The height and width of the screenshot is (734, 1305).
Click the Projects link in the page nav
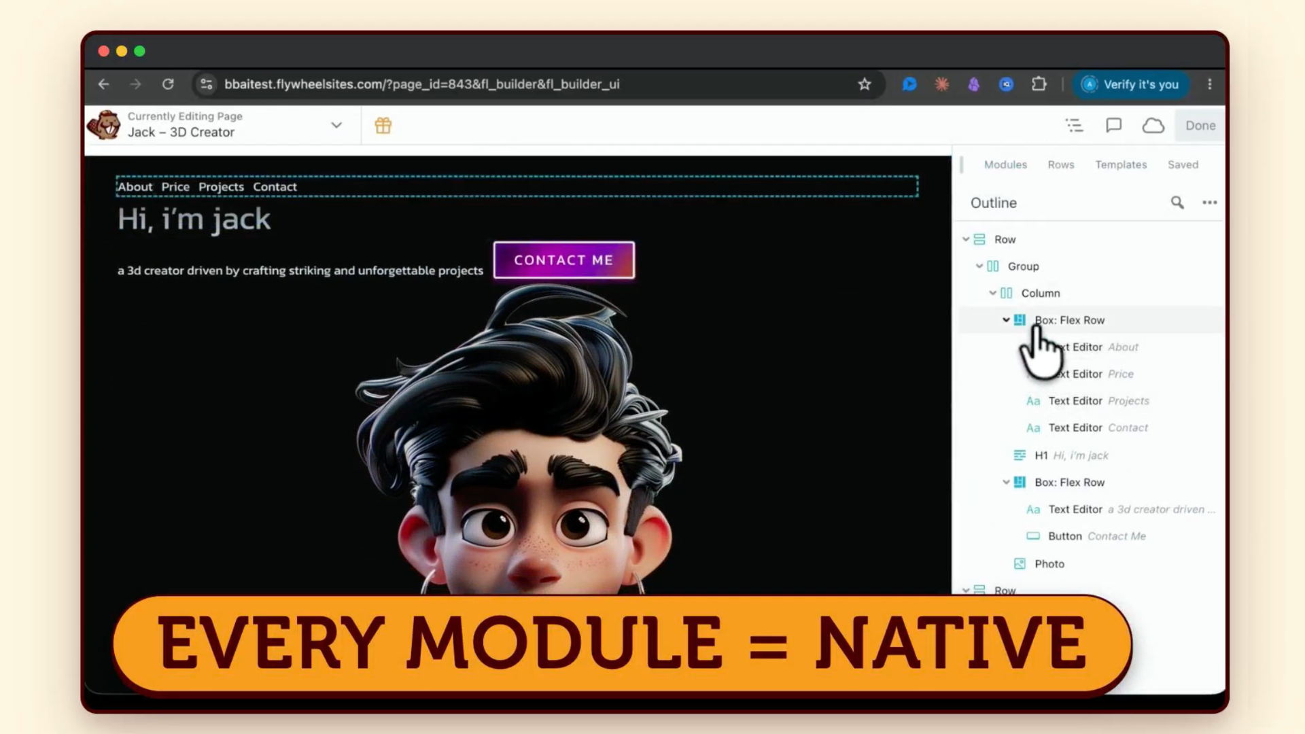point(221,187)
